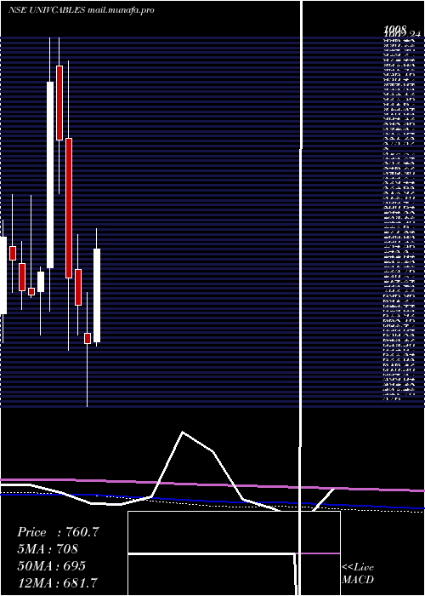Viewport: 425px width, 596px height.
Task: Click the Price : 760.7 label
Action: (58, 532)
